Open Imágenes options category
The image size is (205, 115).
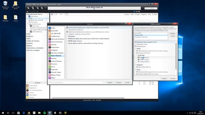[x=53, y=50]
